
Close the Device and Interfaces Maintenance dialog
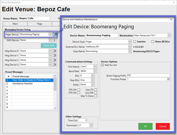pyautogui.click(x=171, y=19)
